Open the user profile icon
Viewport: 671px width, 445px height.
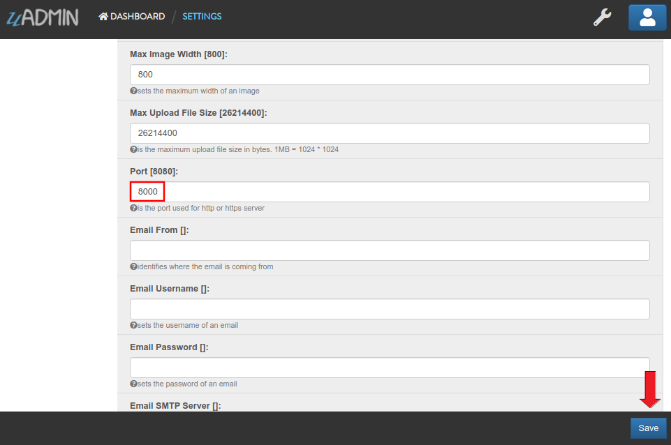pos(647,17)
